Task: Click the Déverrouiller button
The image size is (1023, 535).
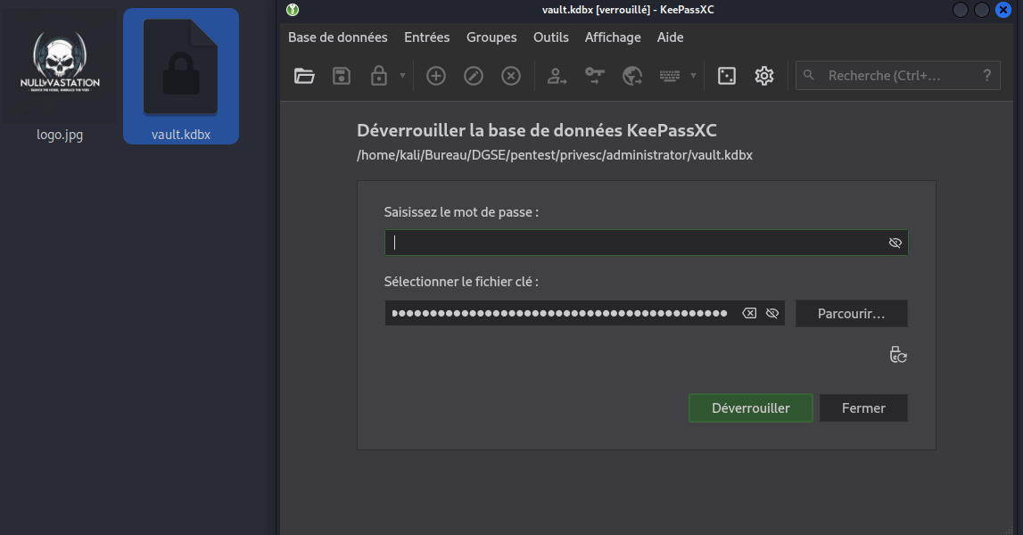Action: [751, 407]
